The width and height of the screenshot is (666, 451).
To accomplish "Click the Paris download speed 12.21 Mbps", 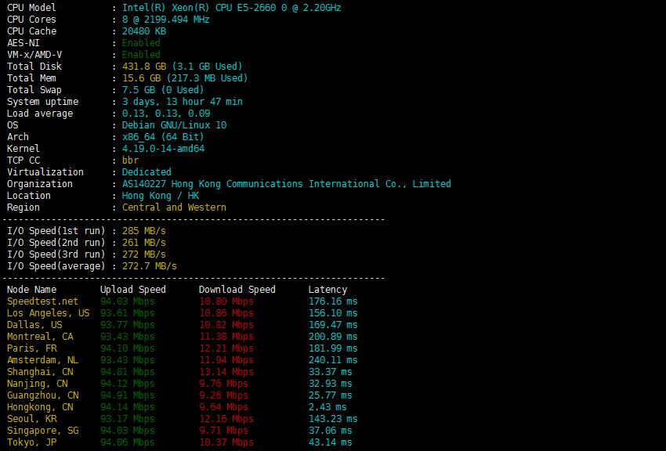I will pyautogui.click(x=226, y=348).
